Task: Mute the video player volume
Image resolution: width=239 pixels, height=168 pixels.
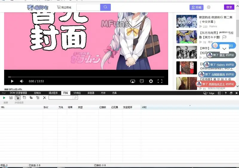Action: (22, 81)
